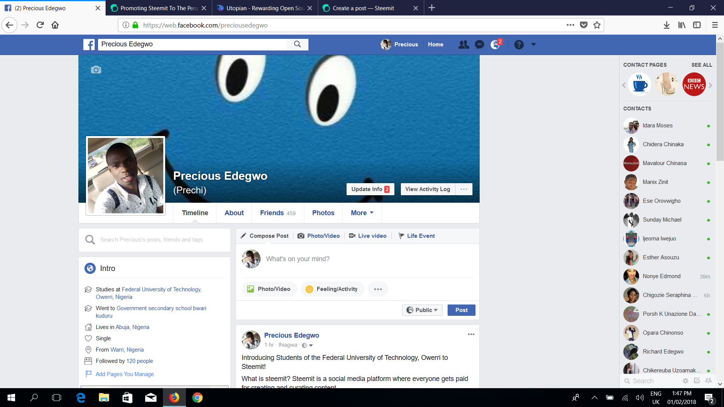The image size is (724, 407).
Task: Start a Live video from the composer
Action: click(368, 236)
